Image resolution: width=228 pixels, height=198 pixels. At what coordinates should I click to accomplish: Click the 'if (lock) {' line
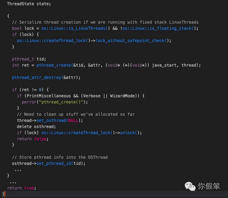(x=25, y=34)
